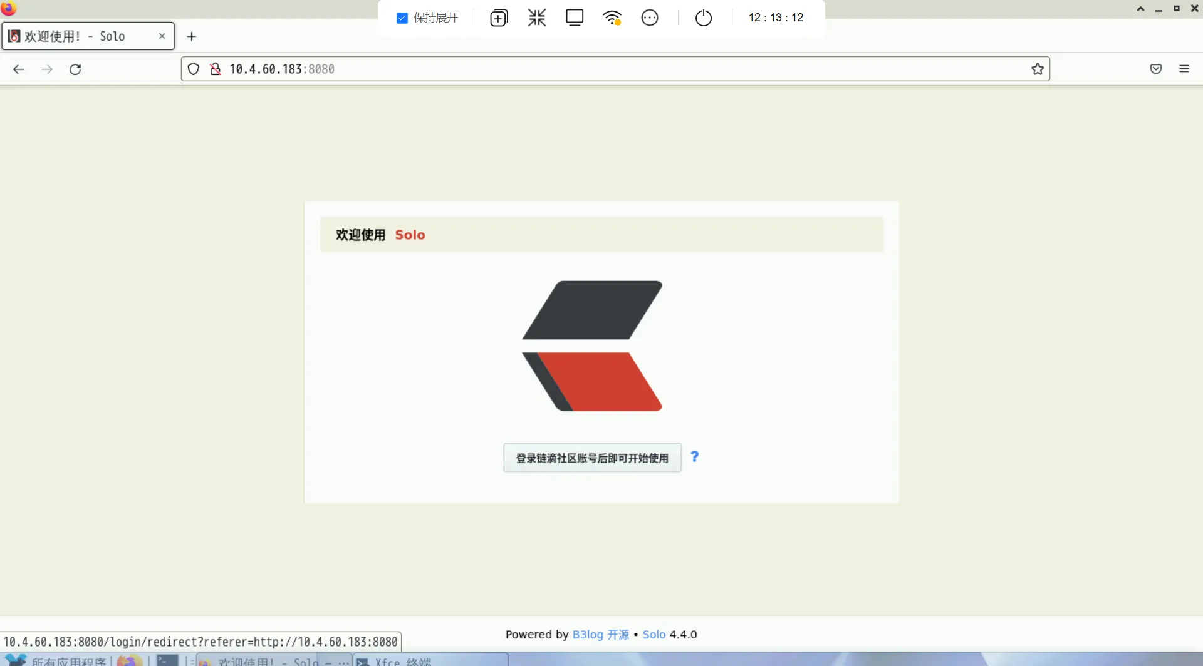Close the 欢迎使用! - Solo tab
1203x666 pixels.
(x=162, y=36)
